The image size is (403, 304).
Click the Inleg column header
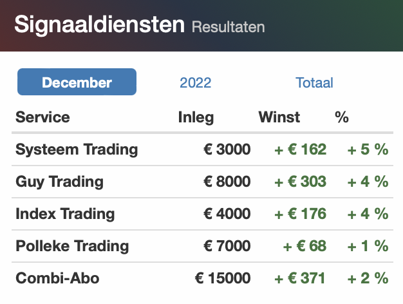pos(196,117)
